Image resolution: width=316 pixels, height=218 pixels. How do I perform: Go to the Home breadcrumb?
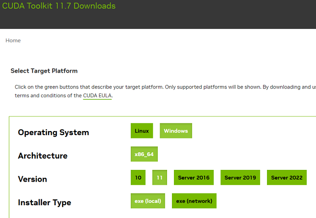[13, 40]
